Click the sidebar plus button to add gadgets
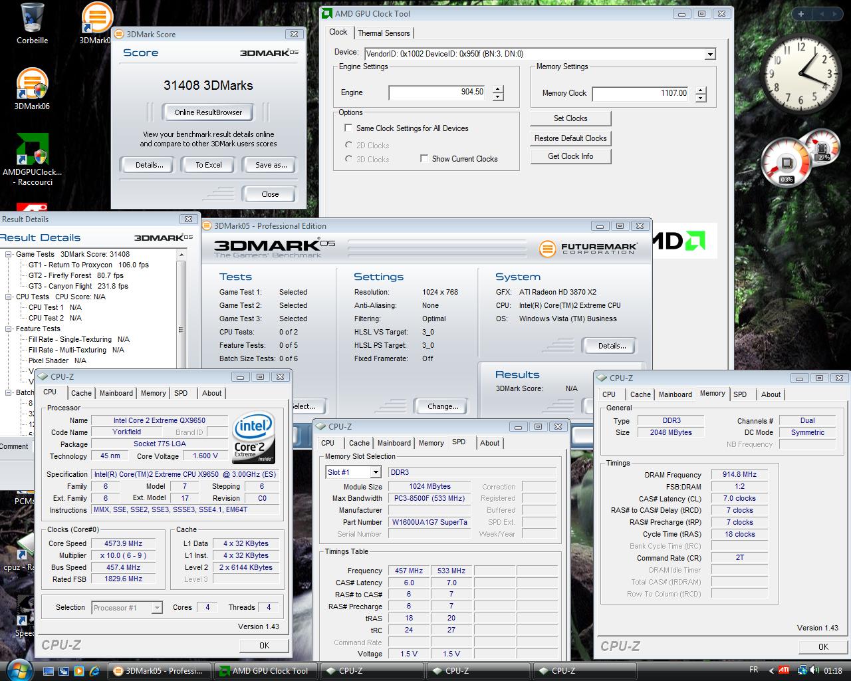Image resolution: width=851 pixels, height=681 pixels. coord(801,14)
